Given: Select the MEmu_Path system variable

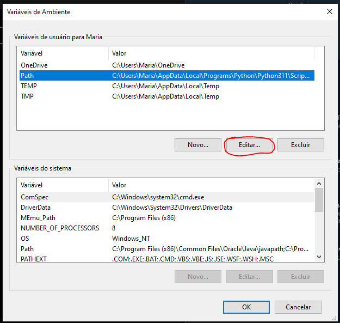Looking at the screenshot, I should click(38, 218).
